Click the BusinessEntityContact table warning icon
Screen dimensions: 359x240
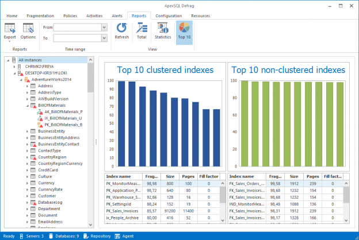pyautogui.click(x=33, y=144)
